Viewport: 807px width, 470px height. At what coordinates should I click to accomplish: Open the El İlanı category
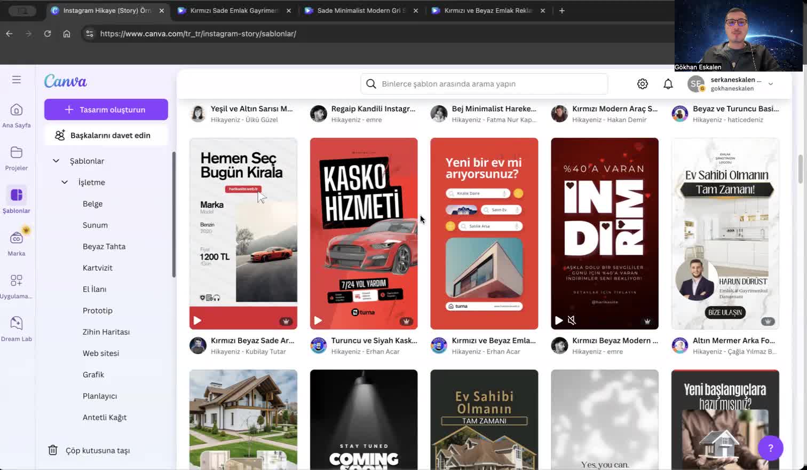pyautogui.click(x=94, y=289)
